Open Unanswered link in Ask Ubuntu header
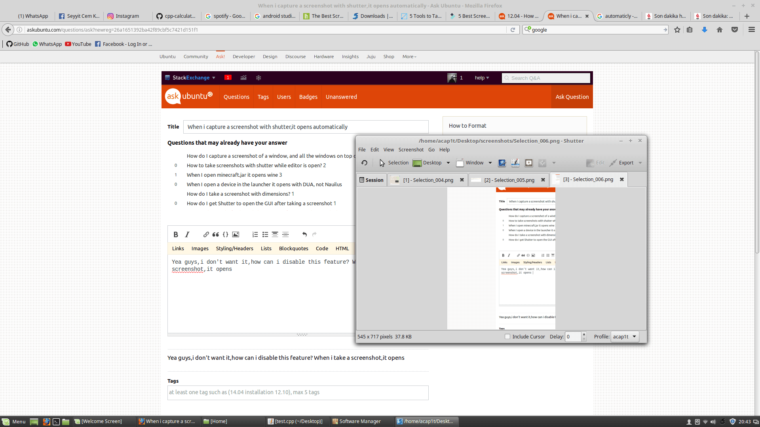The height and width of the screenshot is (427, 760). tap(341, 97)
